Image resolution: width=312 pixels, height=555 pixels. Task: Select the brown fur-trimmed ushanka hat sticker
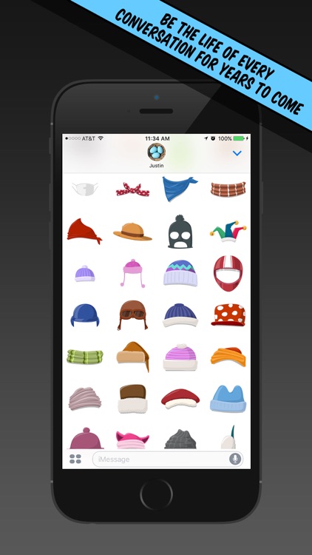point(132,399)
